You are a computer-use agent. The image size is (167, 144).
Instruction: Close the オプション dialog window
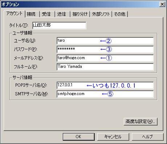[162, 4]
